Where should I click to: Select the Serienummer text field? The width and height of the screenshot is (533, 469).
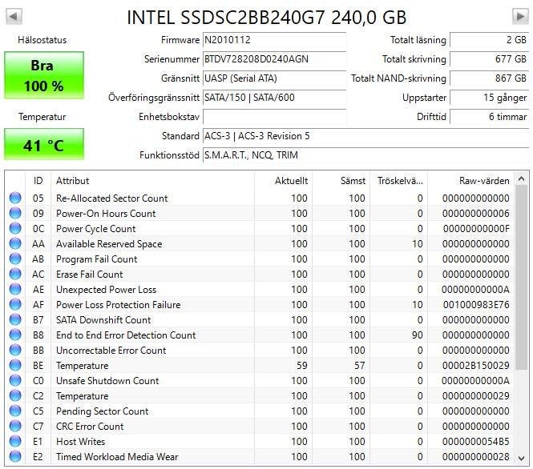pos(273,59)
